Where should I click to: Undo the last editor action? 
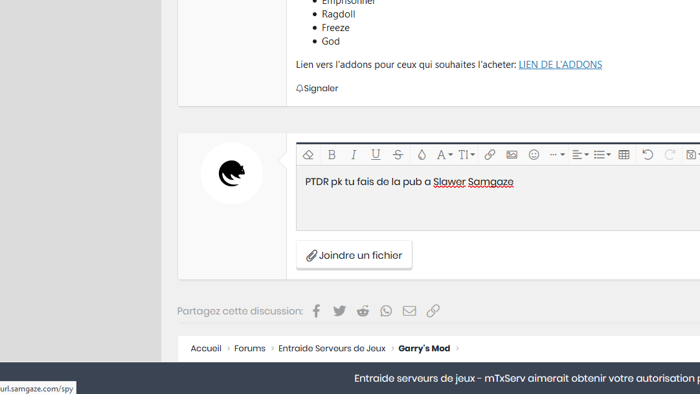pyautogui.click(x=648, y=155)
